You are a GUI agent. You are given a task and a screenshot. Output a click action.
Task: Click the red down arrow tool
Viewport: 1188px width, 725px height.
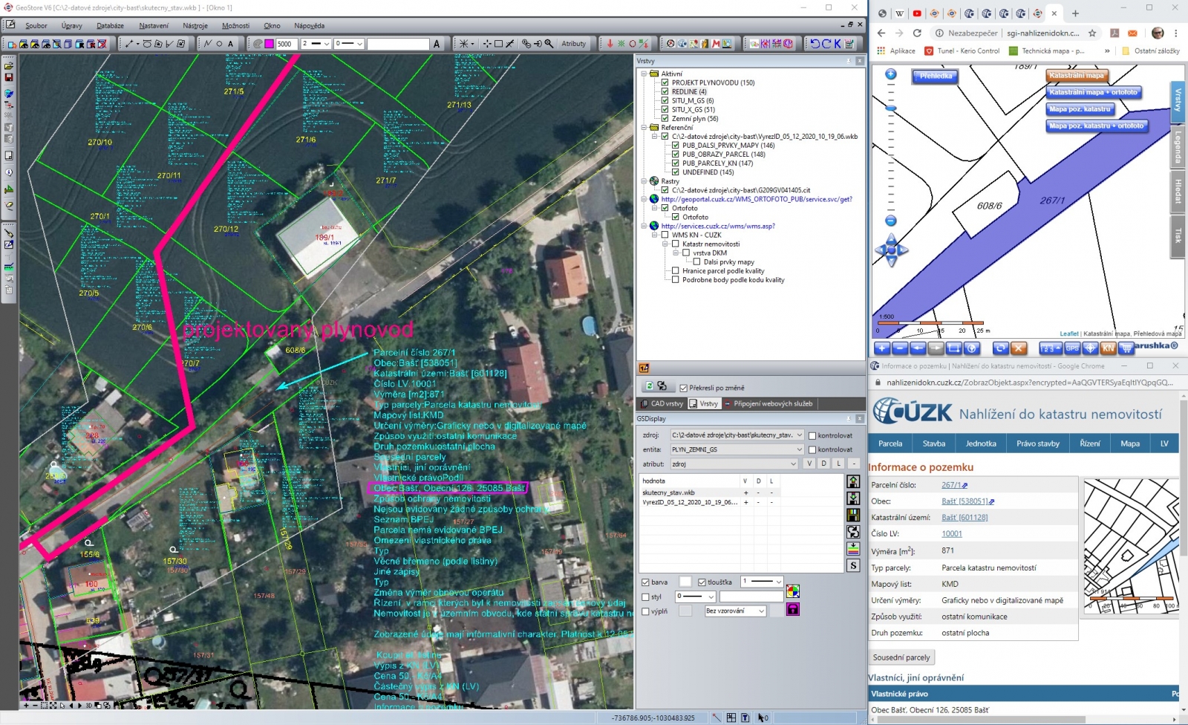point(610,44)
